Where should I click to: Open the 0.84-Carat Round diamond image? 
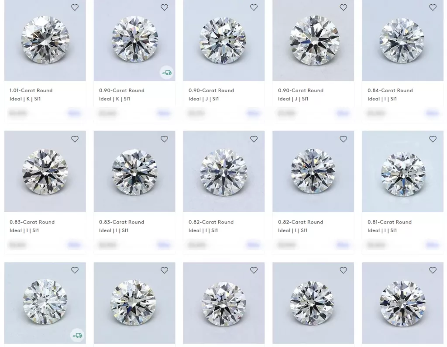[x=402, y=40]
